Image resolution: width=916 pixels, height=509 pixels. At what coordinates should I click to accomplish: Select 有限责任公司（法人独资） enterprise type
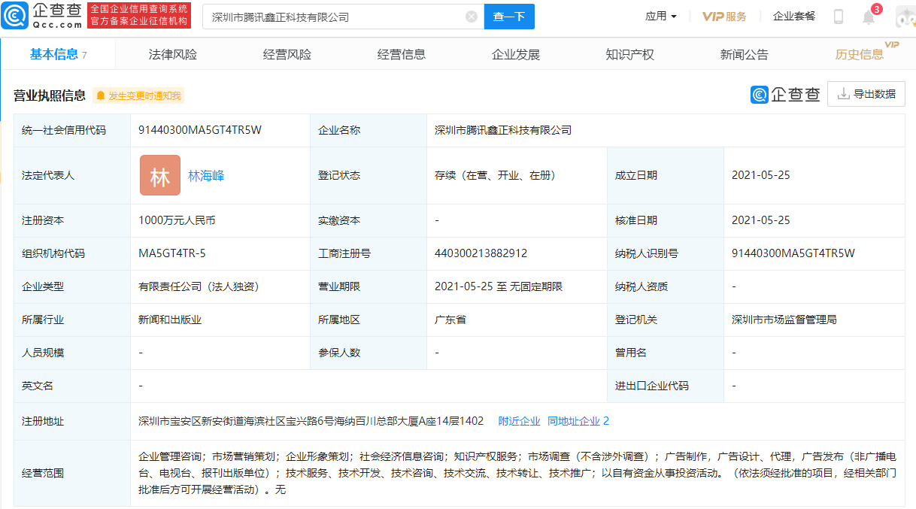pyautogui.click(x=199, y=286)
